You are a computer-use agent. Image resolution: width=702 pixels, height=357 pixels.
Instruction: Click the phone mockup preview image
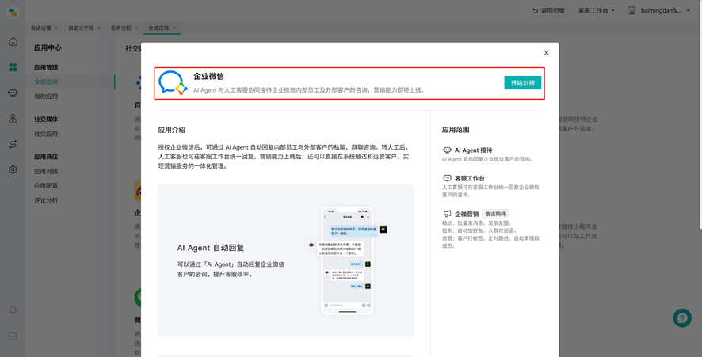347,260
